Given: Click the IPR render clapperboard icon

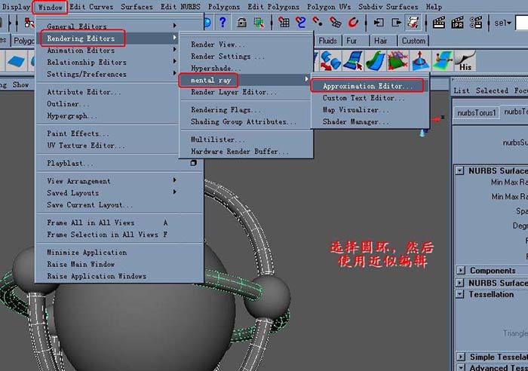Looking at the screenshot, I should (x=457, y=23).
